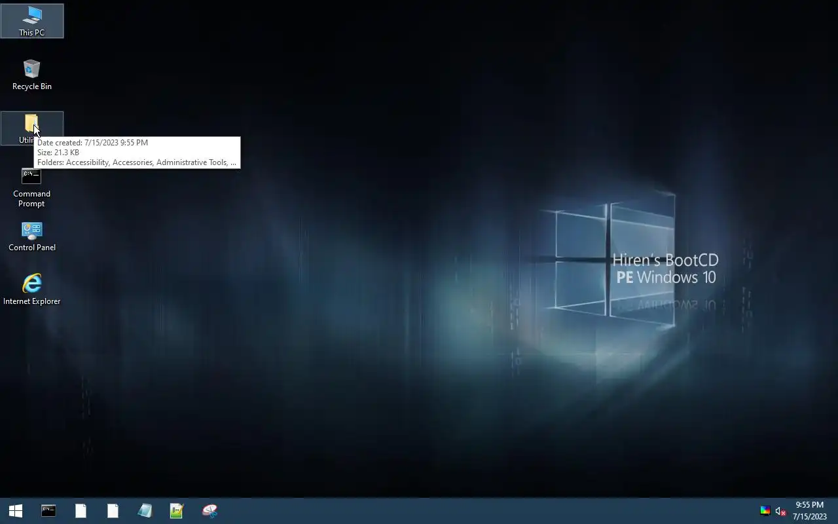Launch Command Prompt from the taskbar
Viewport: 838px width, 524px height.
pyautogui.click(x=48, y=511)
